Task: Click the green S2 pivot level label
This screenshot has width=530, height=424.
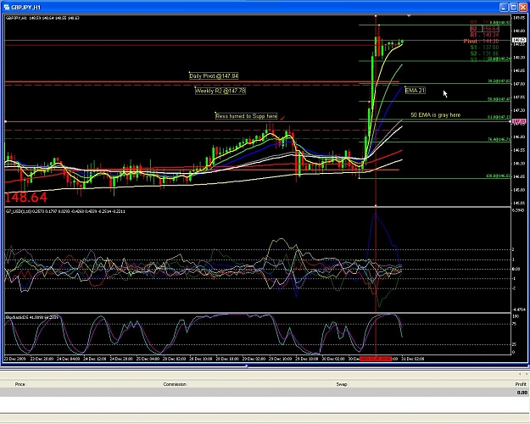Action: pos(484,53)
